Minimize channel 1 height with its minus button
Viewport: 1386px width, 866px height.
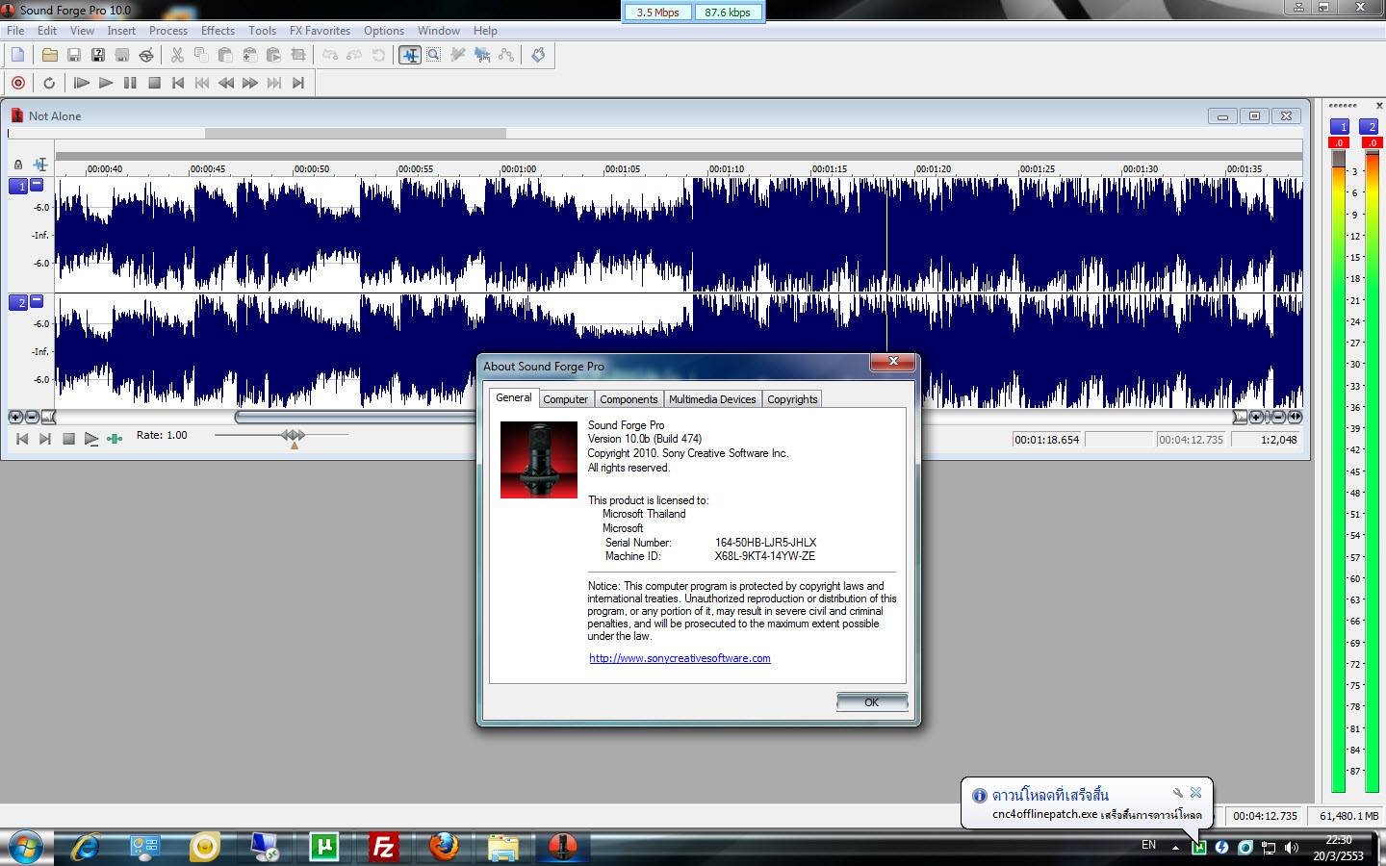37,184
